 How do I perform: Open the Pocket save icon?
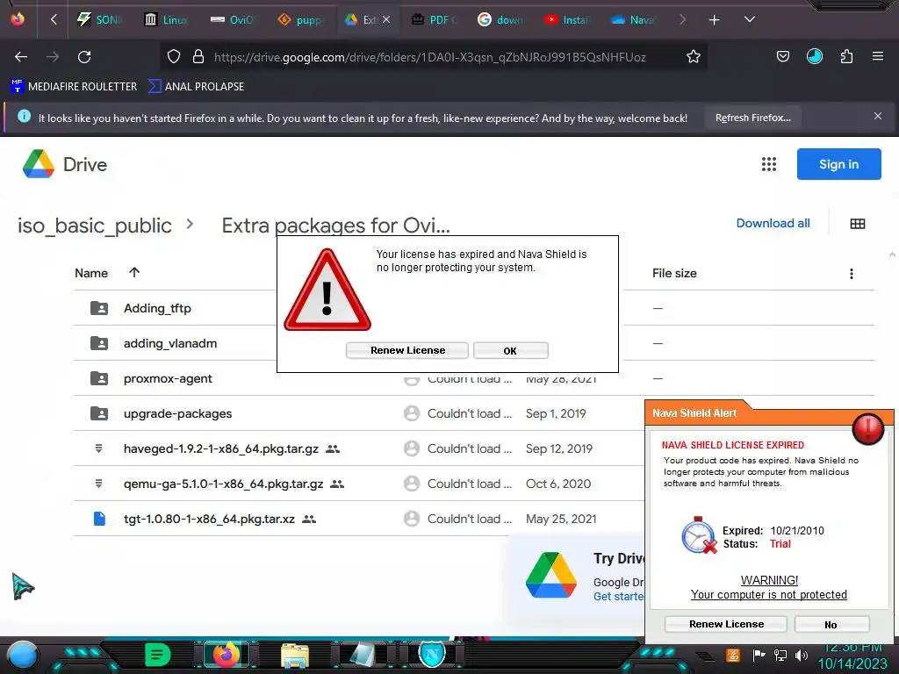pyautogui.click(x=782, y=56)
